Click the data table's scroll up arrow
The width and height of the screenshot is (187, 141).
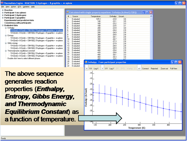(151, 17)
